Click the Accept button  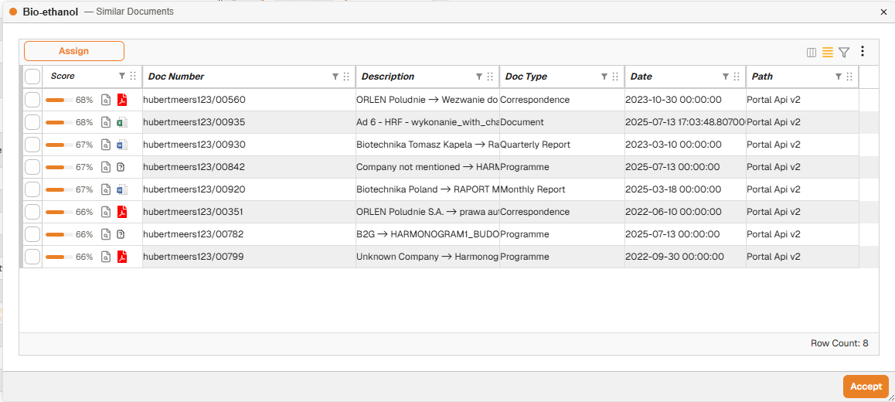click(x=866, y=387)
